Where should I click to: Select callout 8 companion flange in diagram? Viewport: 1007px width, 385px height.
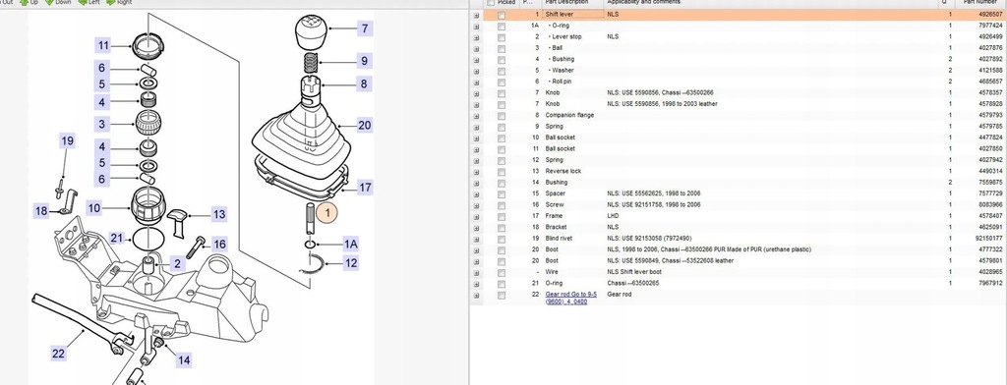(364, 83)
